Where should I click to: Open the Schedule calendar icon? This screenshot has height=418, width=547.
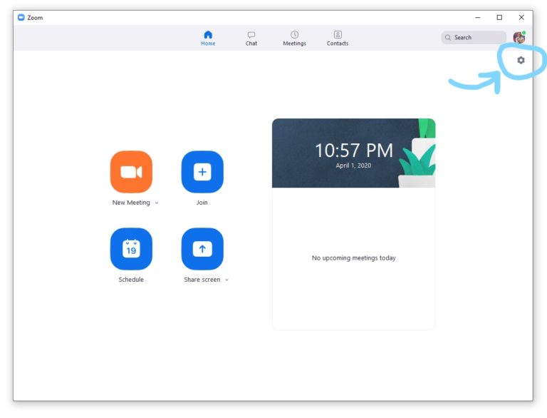point(131,249)
